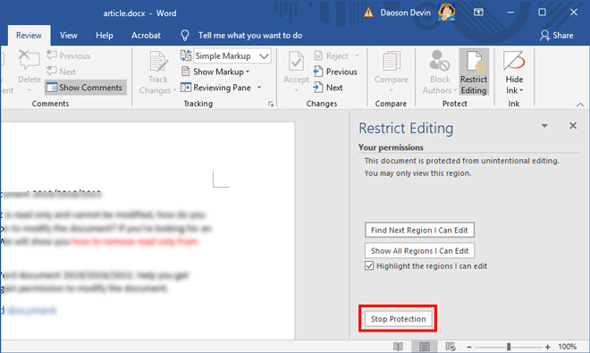Collapse the ribbon with the chevron
Screen dimensions: 590x353
pos(580,105)
